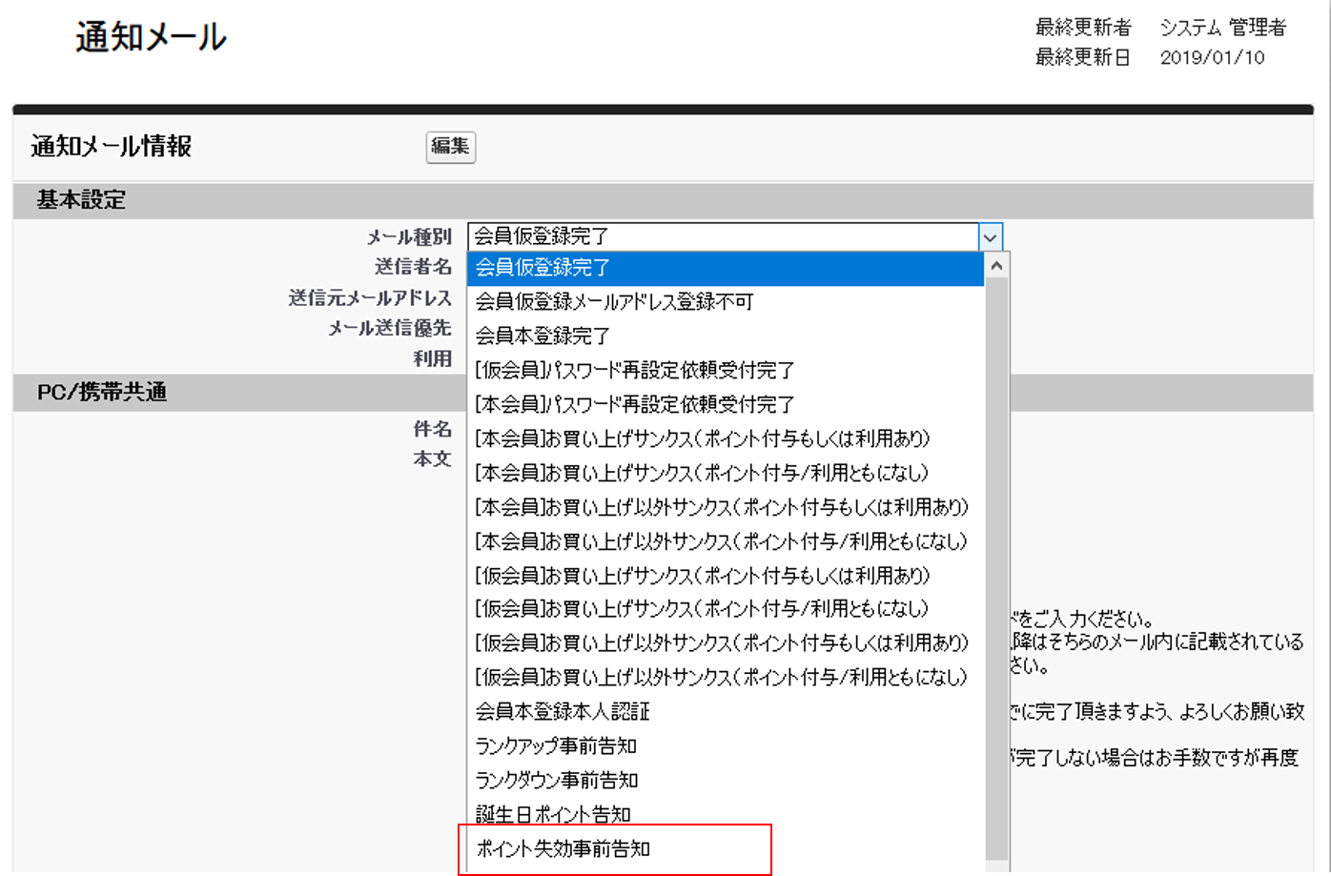Click the dropdown list scrollbar track
Screen dimensions: 1331x876
pyautogui.click(x=996, y=572)
